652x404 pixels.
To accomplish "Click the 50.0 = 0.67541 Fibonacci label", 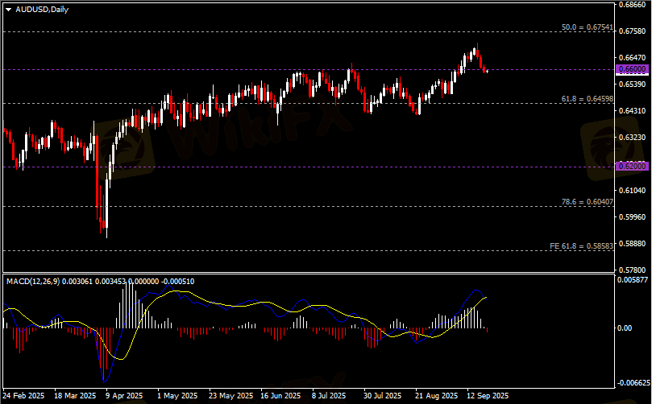I will pyautogui.click(x=587, y=27).
